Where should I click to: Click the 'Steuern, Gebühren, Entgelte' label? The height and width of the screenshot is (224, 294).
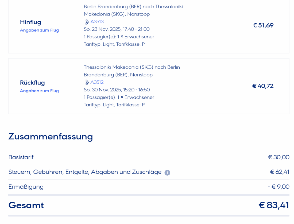point(85,172)
